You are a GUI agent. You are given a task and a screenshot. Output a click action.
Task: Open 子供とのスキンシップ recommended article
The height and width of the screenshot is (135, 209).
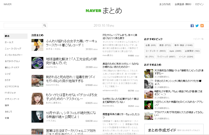[178, 82]
